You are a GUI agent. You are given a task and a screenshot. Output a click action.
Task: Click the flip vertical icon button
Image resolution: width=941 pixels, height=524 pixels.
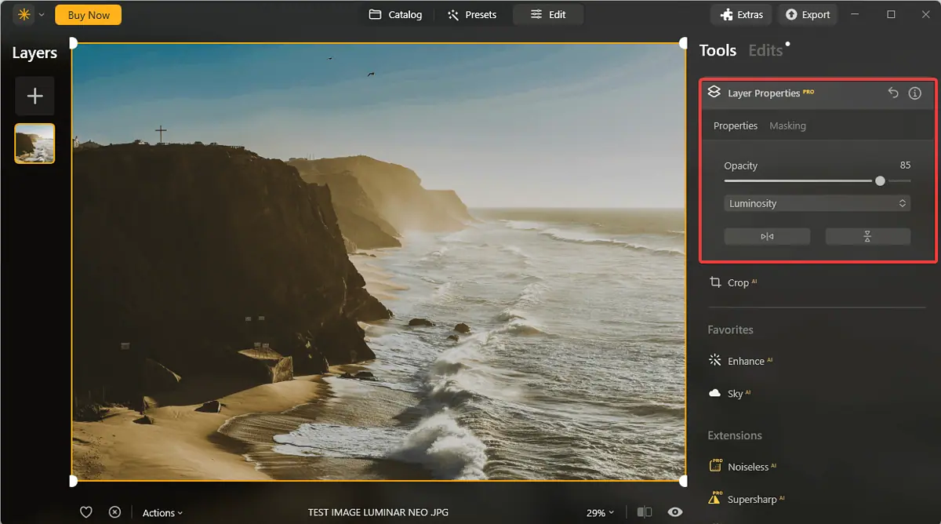pyautogui.click(x=867, y=236)
